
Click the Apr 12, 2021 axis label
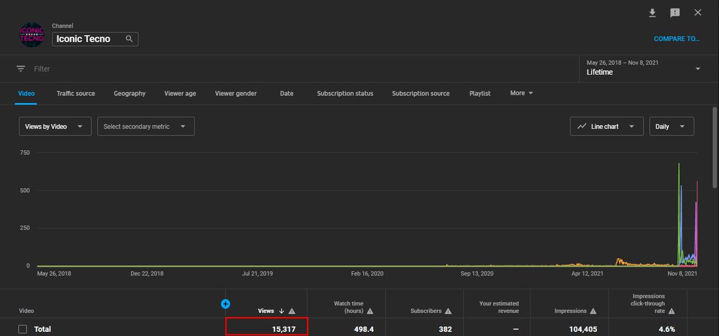pyautogui.click(x=588, y=274)
